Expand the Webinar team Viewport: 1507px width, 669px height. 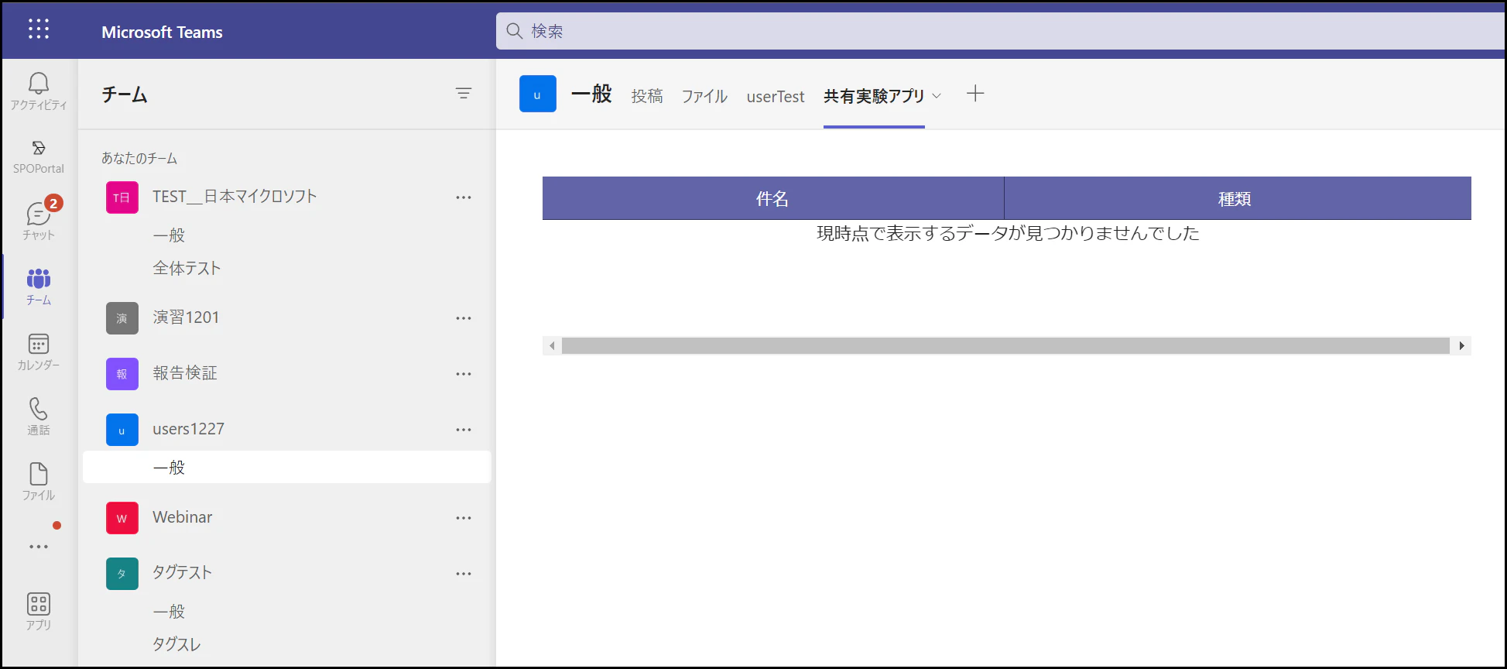(x=182, y=517)
